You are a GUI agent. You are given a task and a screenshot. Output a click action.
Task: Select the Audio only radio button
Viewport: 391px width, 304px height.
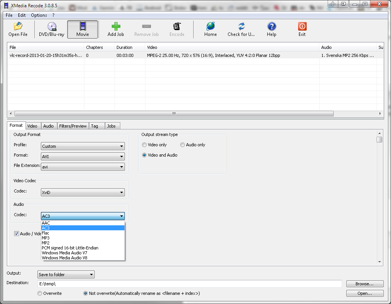coord(183,145)
